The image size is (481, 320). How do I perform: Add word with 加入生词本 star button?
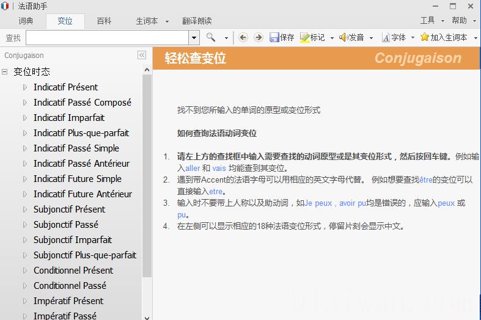pos(444,37)
